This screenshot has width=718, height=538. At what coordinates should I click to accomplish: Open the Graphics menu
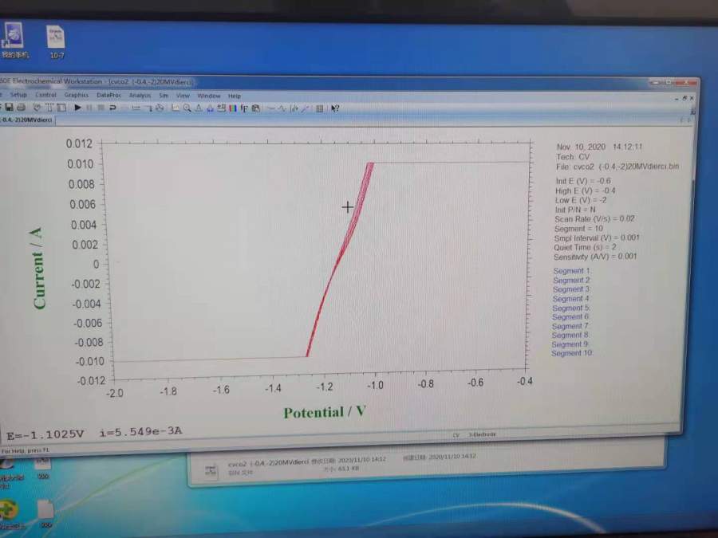click(77, 95)
